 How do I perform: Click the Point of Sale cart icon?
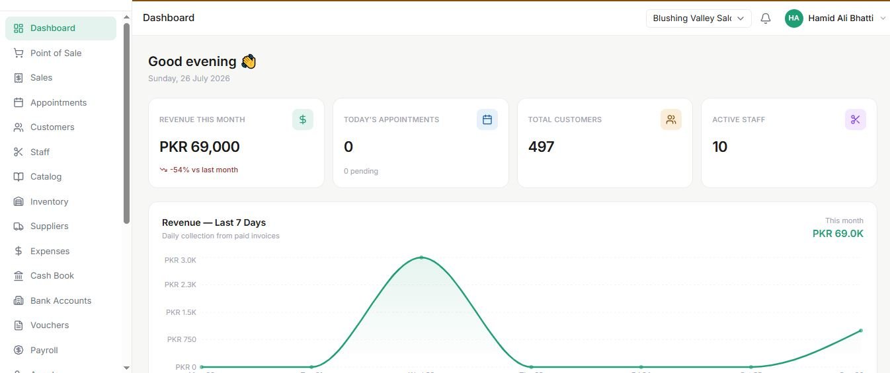click(19, 53)
